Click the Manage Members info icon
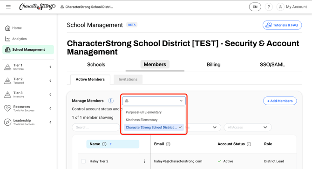This screenshot has height=169, width=312. 111,101
